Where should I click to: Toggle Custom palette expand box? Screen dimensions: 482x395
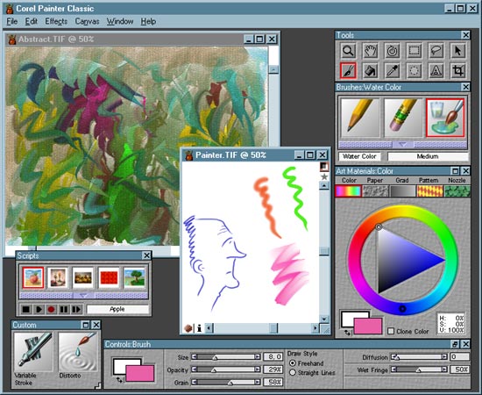coord(86,325)
